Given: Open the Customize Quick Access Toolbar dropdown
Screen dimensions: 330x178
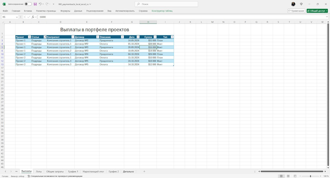Looking at the screenshot, I should click(x=53, y=4).
